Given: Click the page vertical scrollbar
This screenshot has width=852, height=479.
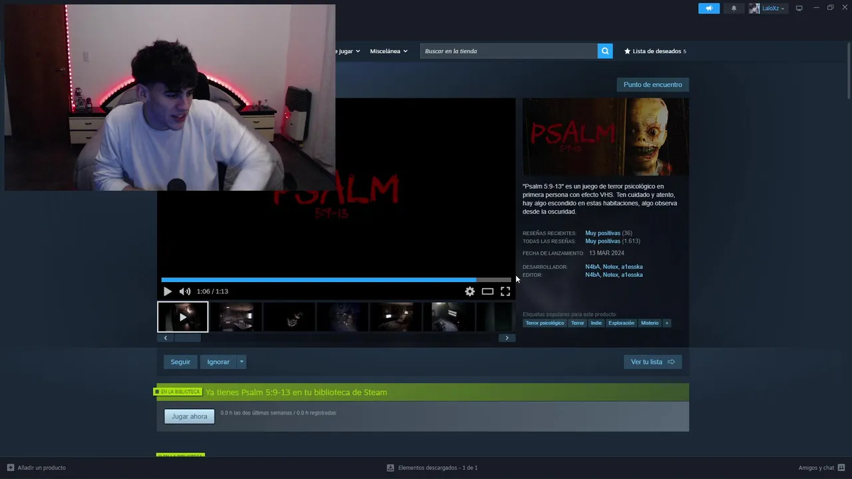Looking at the screenshot, I should tap(849, 70).
